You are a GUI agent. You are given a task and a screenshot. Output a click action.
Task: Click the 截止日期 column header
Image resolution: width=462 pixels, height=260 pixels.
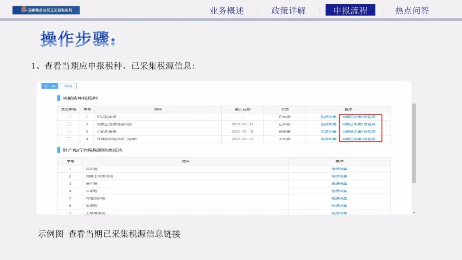coord(243,109)
